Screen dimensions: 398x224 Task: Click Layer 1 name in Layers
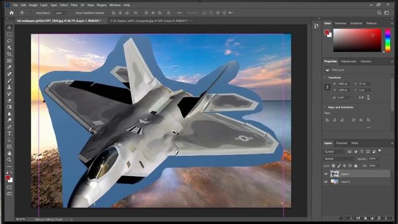click(x=345, y=174)
